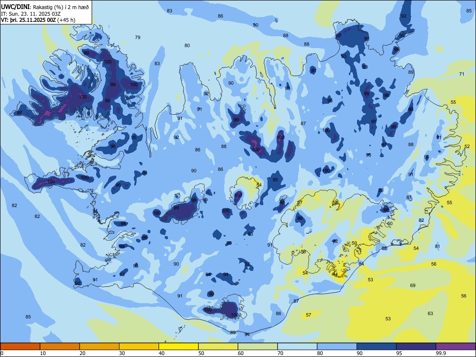Click the 30-40 amber legend swatch
The image size is (476, 357).
coord(139,347)
